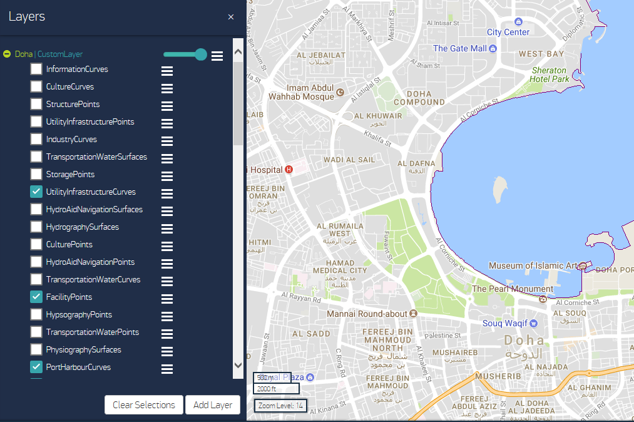Click the Souq Waqif shopping marker

[534, 323]
